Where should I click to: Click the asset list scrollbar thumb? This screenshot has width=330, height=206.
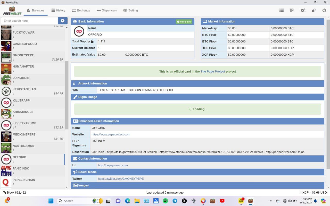67,95
